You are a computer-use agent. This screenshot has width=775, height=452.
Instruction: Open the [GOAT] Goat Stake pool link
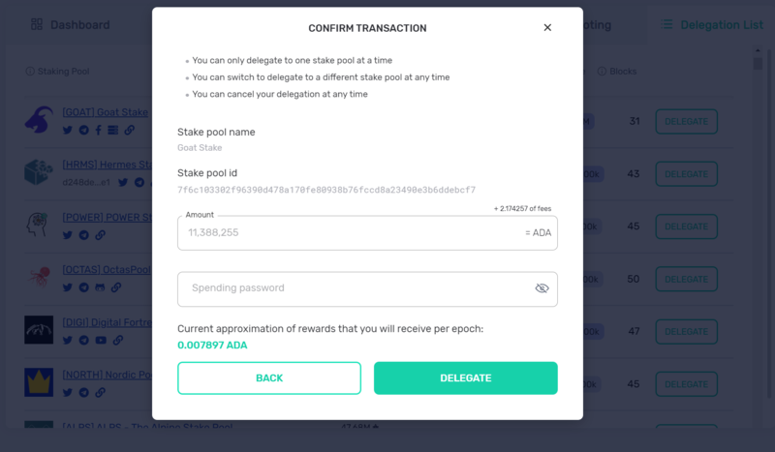tap(106, 112)
